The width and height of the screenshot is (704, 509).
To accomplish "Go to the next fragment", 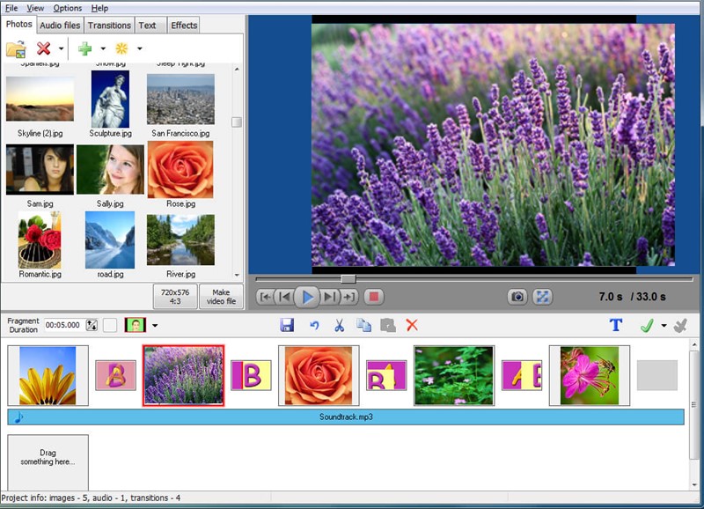I will 329,297.
